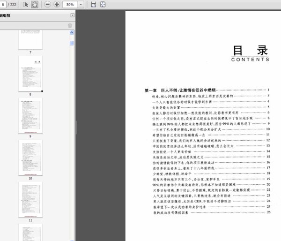The image size is (281, 241).
Task: Click the page number 1 beside chapter one
Action: point(268,90)
